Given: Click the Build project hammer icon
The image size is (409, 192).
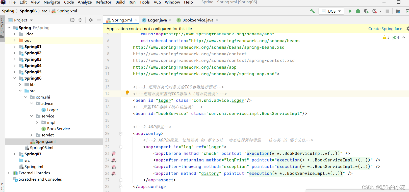Looking at the screenshot, I should pyautogui.click(x=312, y=11).
